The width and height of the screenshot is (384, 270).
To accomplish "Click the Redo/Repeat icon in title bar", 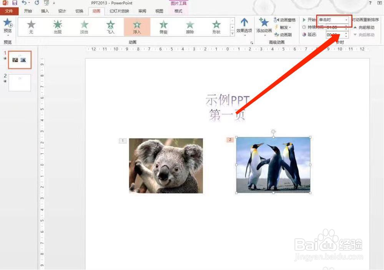I will [37, 3].
